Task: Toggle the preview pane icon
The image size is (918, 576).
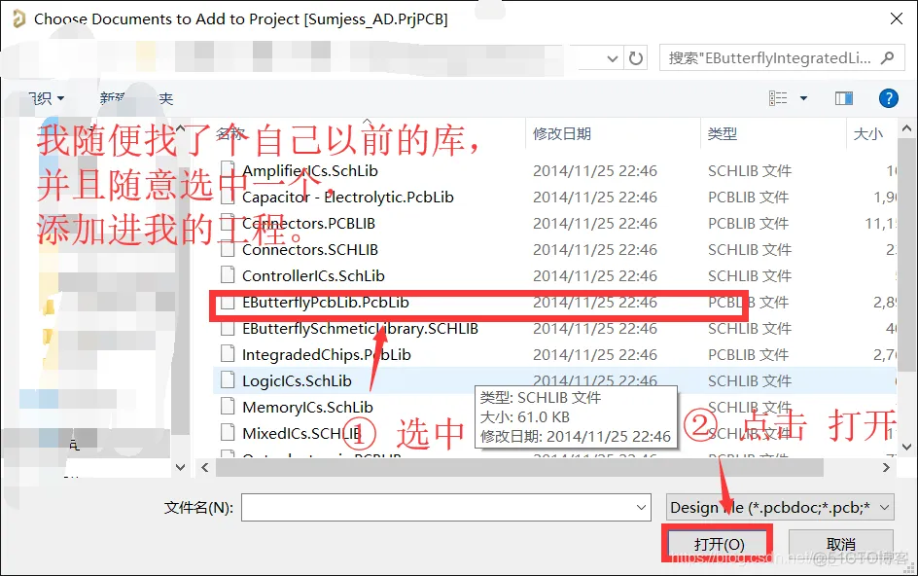Action: tap(844, 98)
